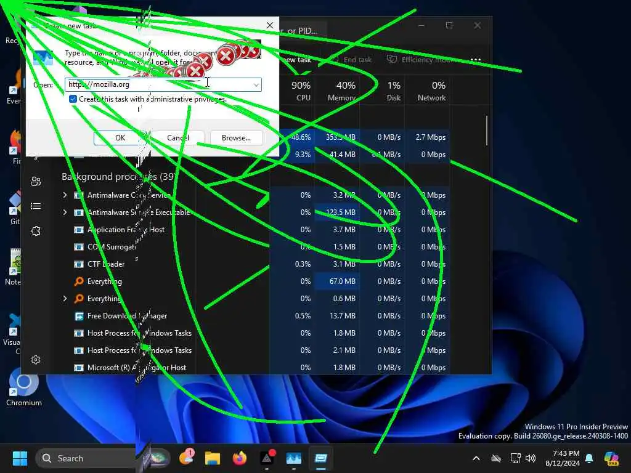
Task: Open the three-dot more options in Task Manager
Action: [476, 60]
